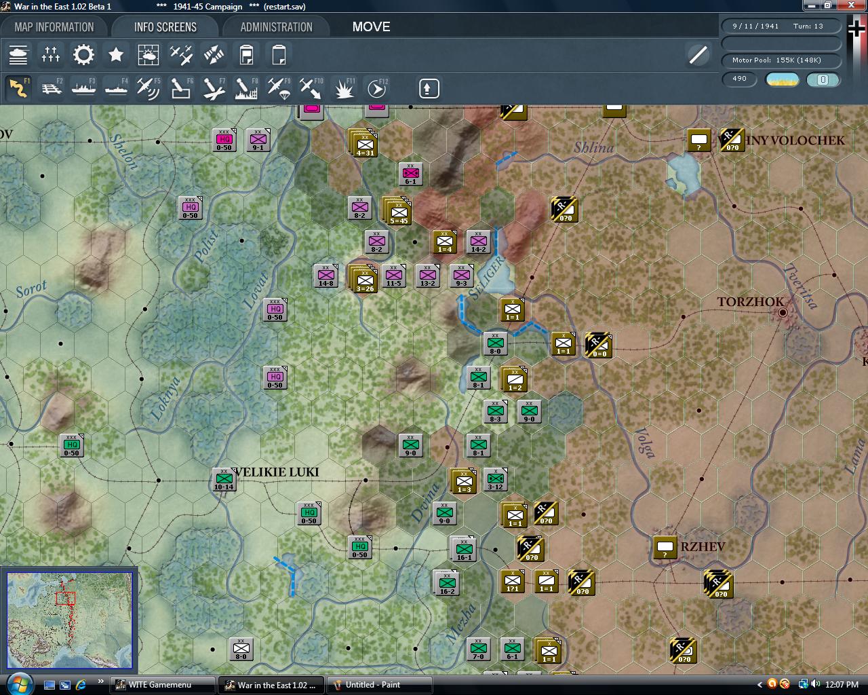
Task: Select the 6-1 magenta unit
Action: pos(410,174)
